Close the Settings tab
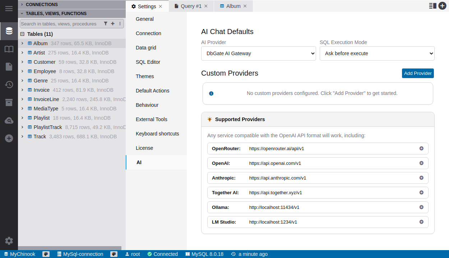Image resolution: width=449 pixels, height=258 pixels. point(161,6)
